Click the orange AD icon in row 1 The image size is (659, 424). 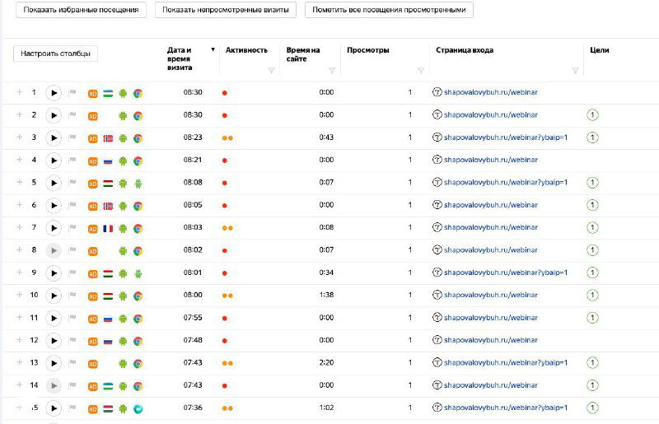point(93,93)
